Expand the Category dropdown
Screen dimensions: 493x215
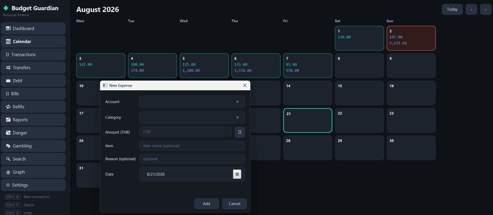tap(192, 117)
